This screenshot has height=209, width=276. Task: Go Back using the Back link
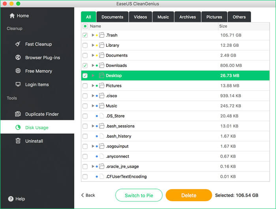pos(88,195)
